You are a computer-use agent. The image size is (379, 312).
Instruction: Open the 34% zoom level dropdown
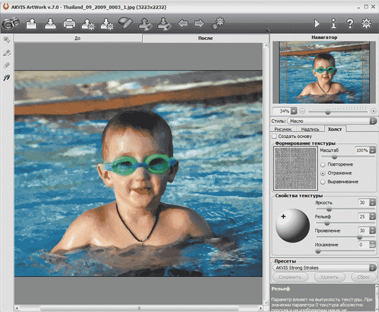(294, 110)
